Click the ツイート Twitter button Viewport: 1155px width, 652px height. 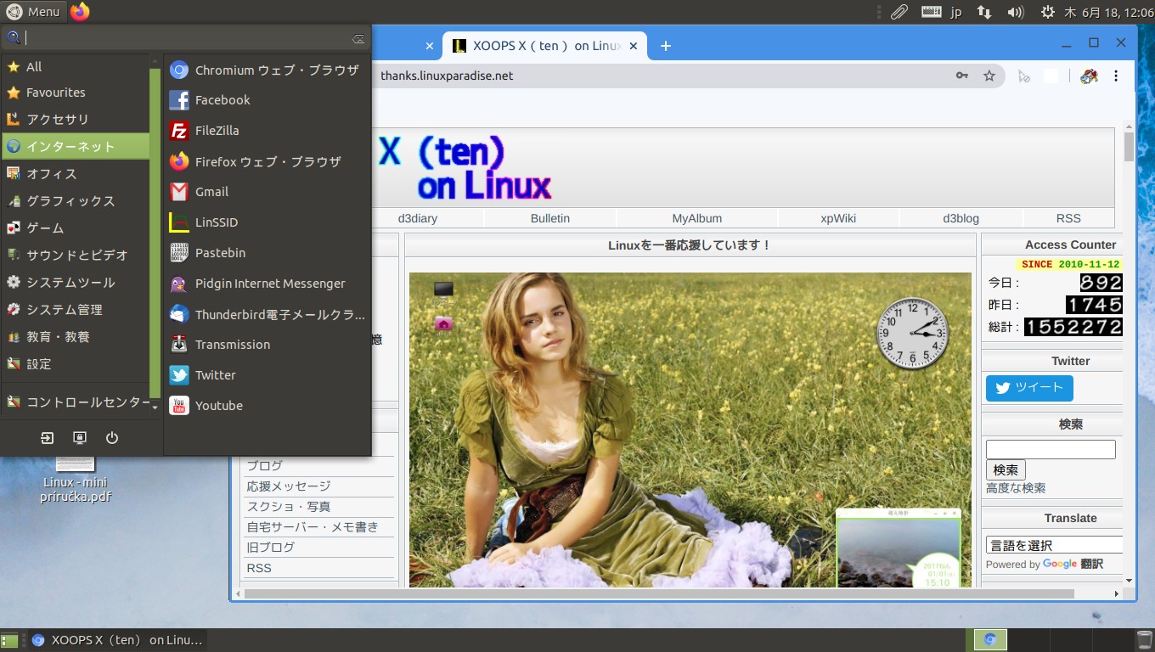pos(1029,388)
